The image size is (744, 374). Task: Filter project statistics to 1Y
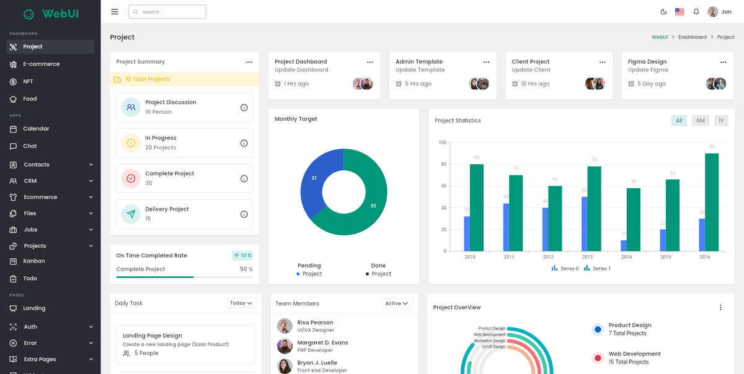[721, 121]
